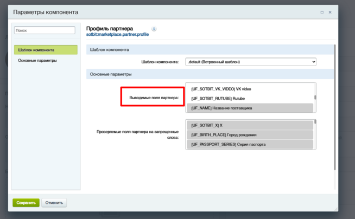Close the Параметры компонента dialog

[330, 12]
